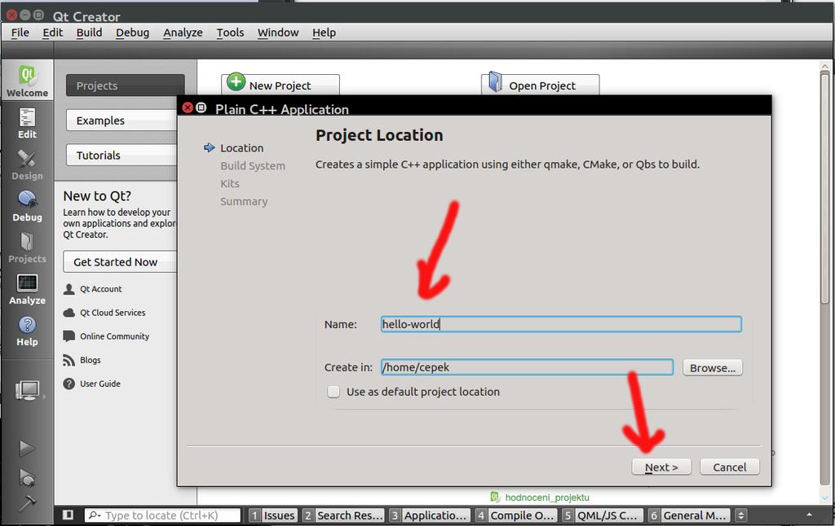Open the Blogs link
Image resolution: width=835 pixels, height=526 pixels.
point(90,360)
